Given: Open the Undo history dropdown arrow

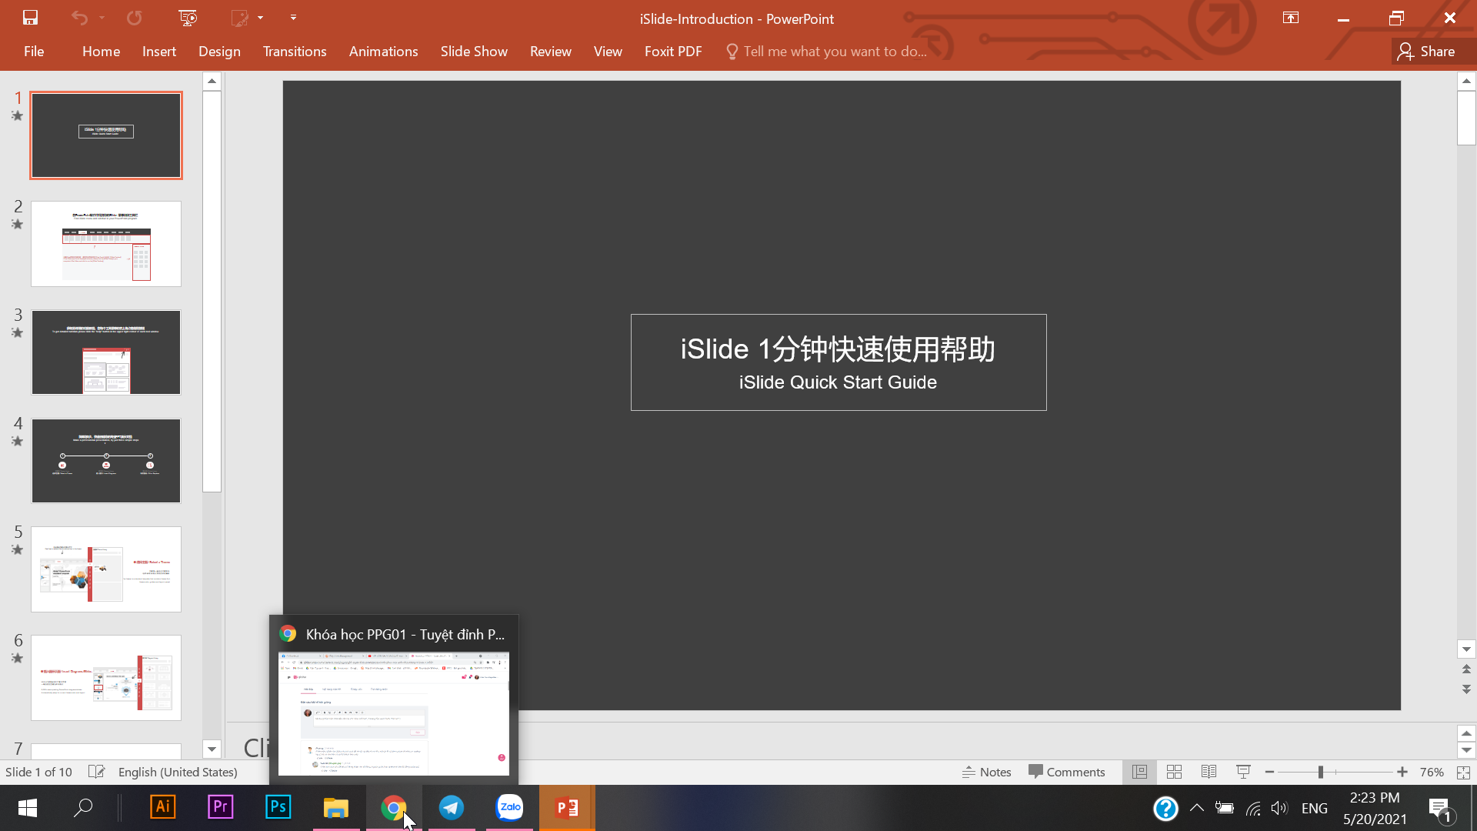Looking at the screenshot, I should [x=102, y=18].
